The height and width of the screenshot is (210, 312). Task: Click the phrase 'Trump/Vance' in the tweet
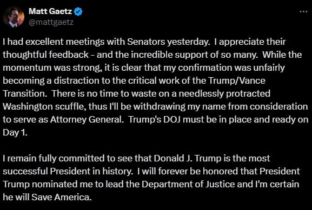[237, 80]
